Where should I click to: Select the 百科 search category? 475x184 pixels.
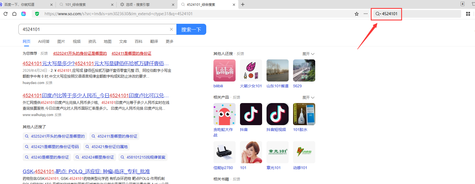(x=139, y=41)
